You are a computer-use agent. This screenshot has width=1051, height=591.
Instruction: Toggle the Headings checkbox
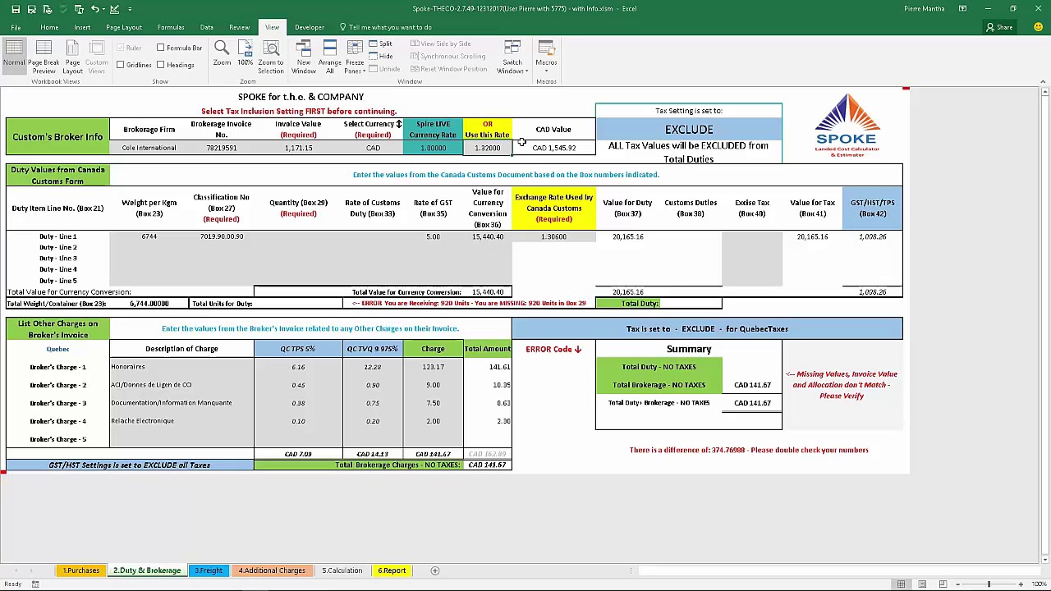[175, 65]
